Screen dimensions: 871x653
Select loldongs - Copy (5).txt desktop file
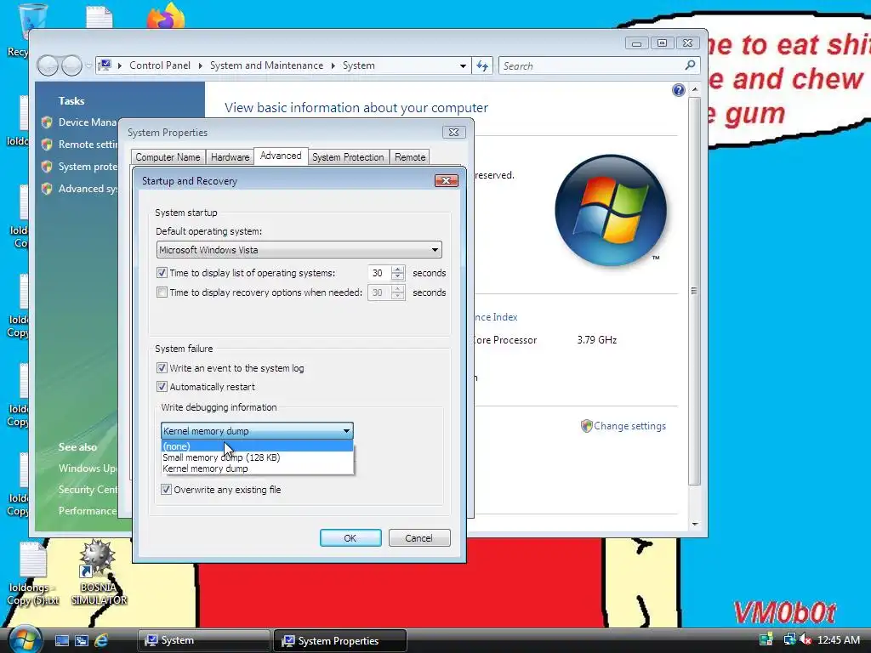point(33,575)
